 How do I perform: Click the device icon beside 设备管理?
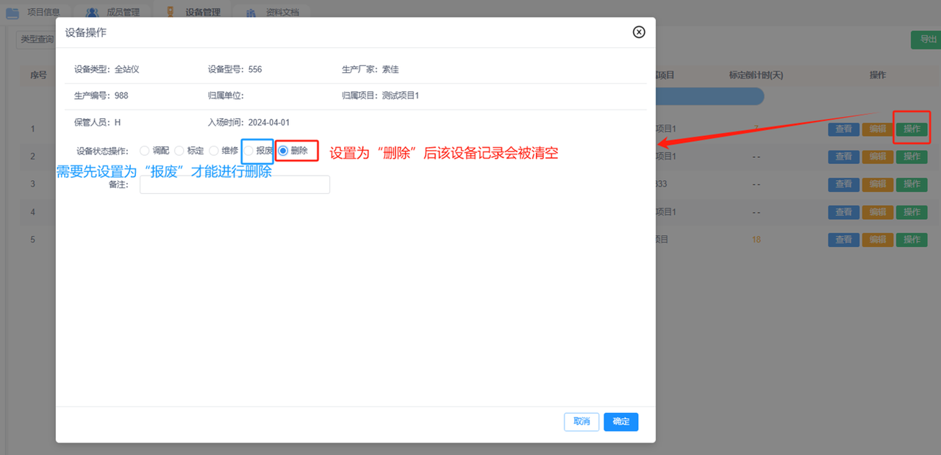(x=171, y=12)
